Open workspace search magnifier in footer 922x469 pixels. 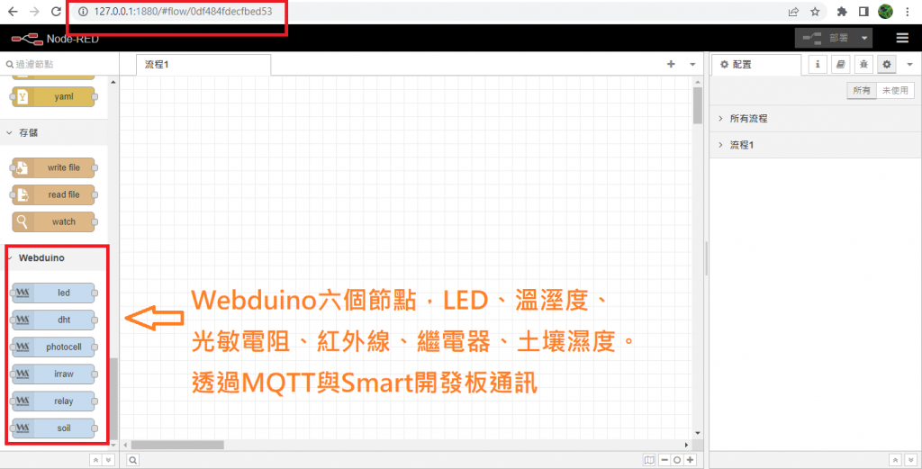133,460
